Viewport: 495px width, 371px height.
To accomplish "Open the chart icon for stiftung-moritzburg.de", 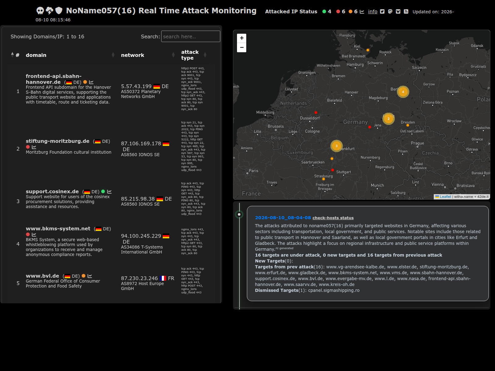I will click(x=34, y=147).
